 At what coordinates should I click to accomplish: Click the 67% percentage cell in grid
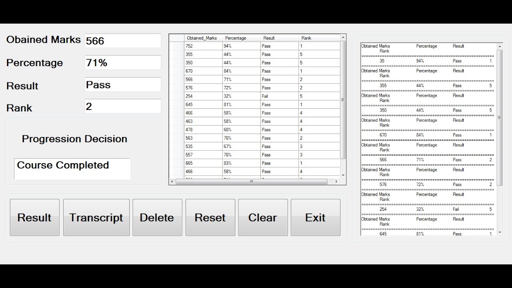click(241, 147)
